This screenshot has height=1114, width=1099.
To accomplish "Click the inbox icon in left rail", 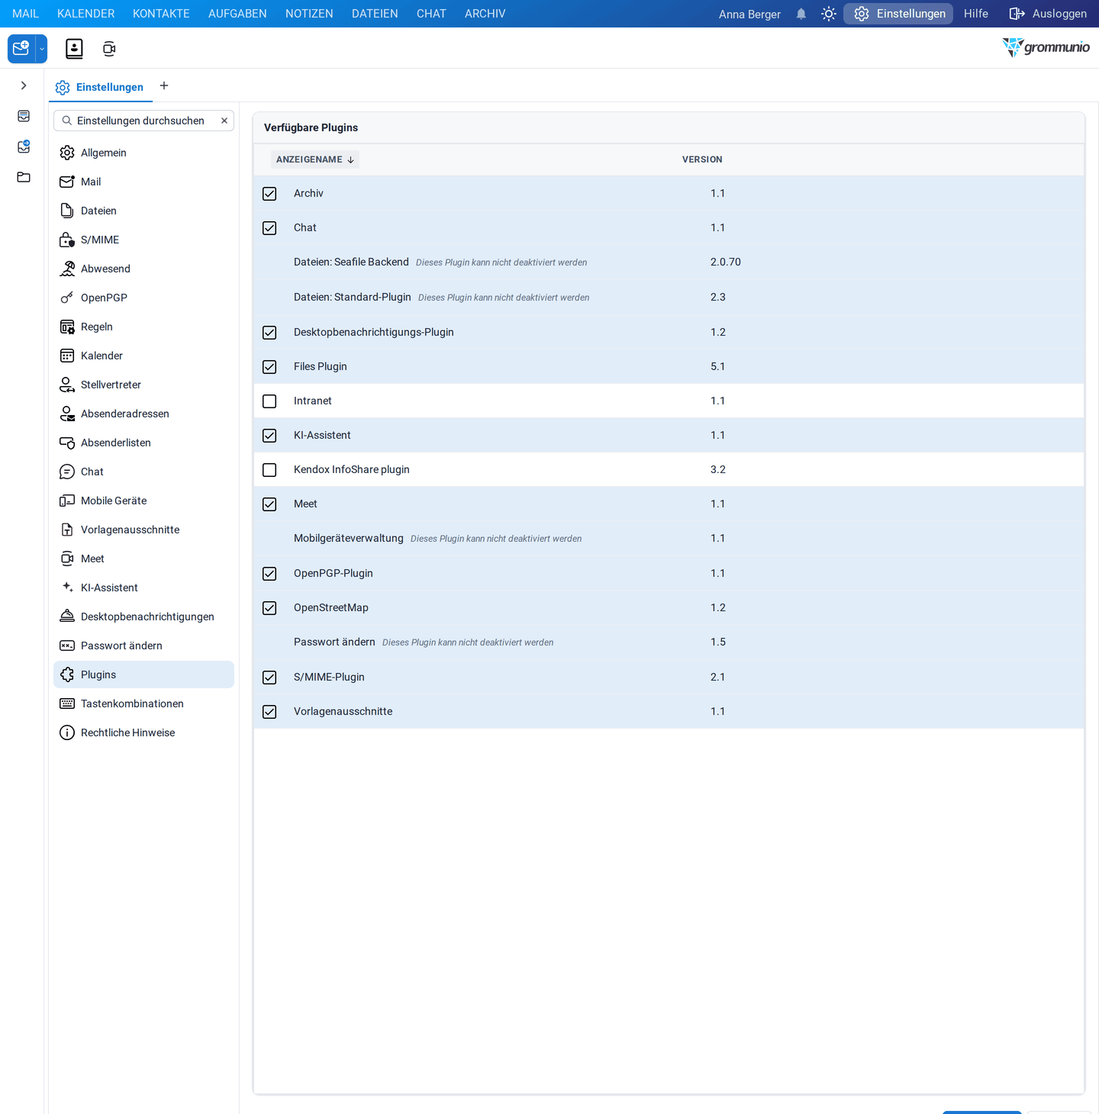I will 24,116.
